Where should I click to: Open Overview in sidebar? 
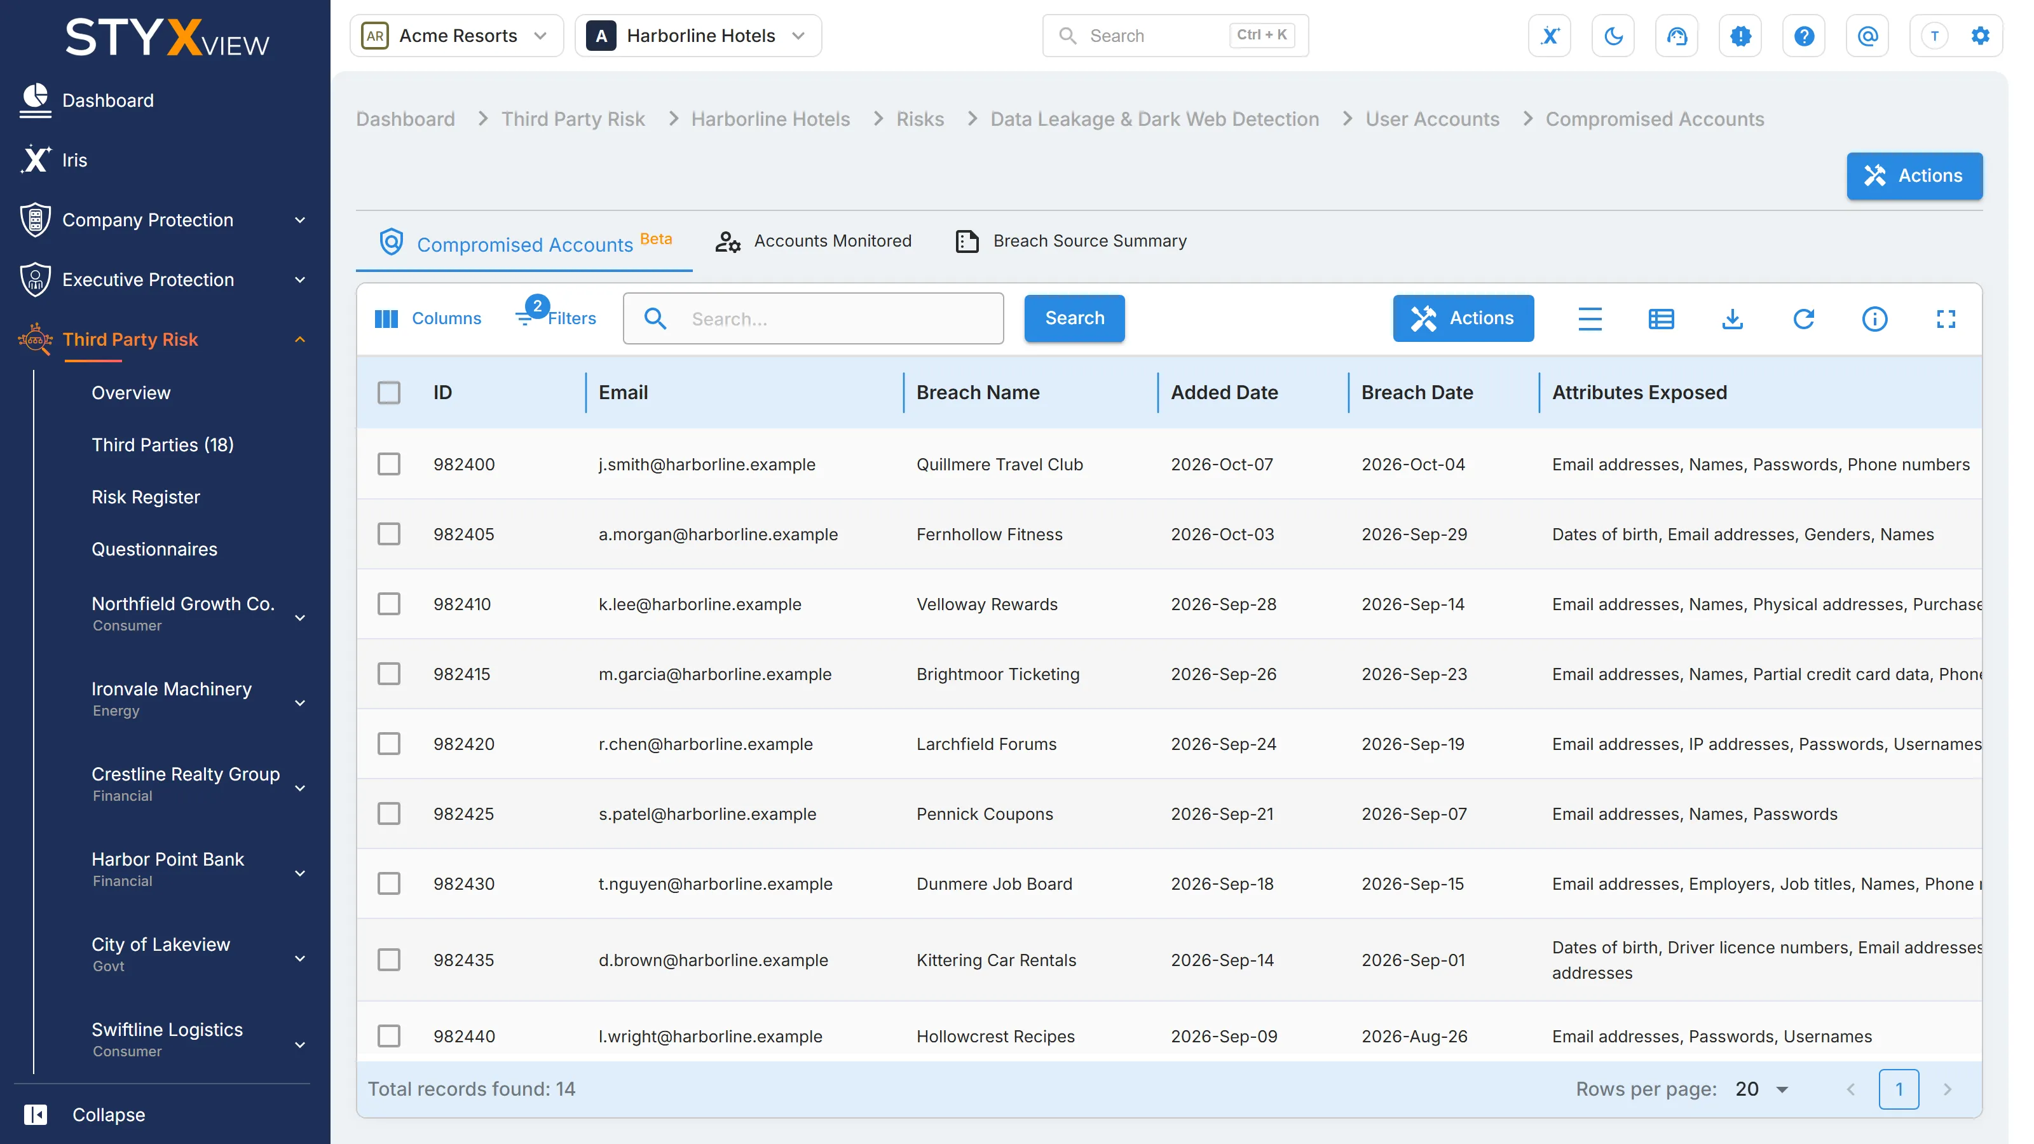(131, 392)
